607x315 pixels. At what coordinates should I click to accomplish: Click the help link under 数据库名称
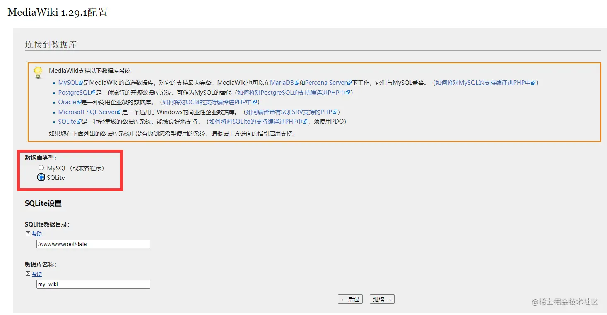click(x=37, y=274)
